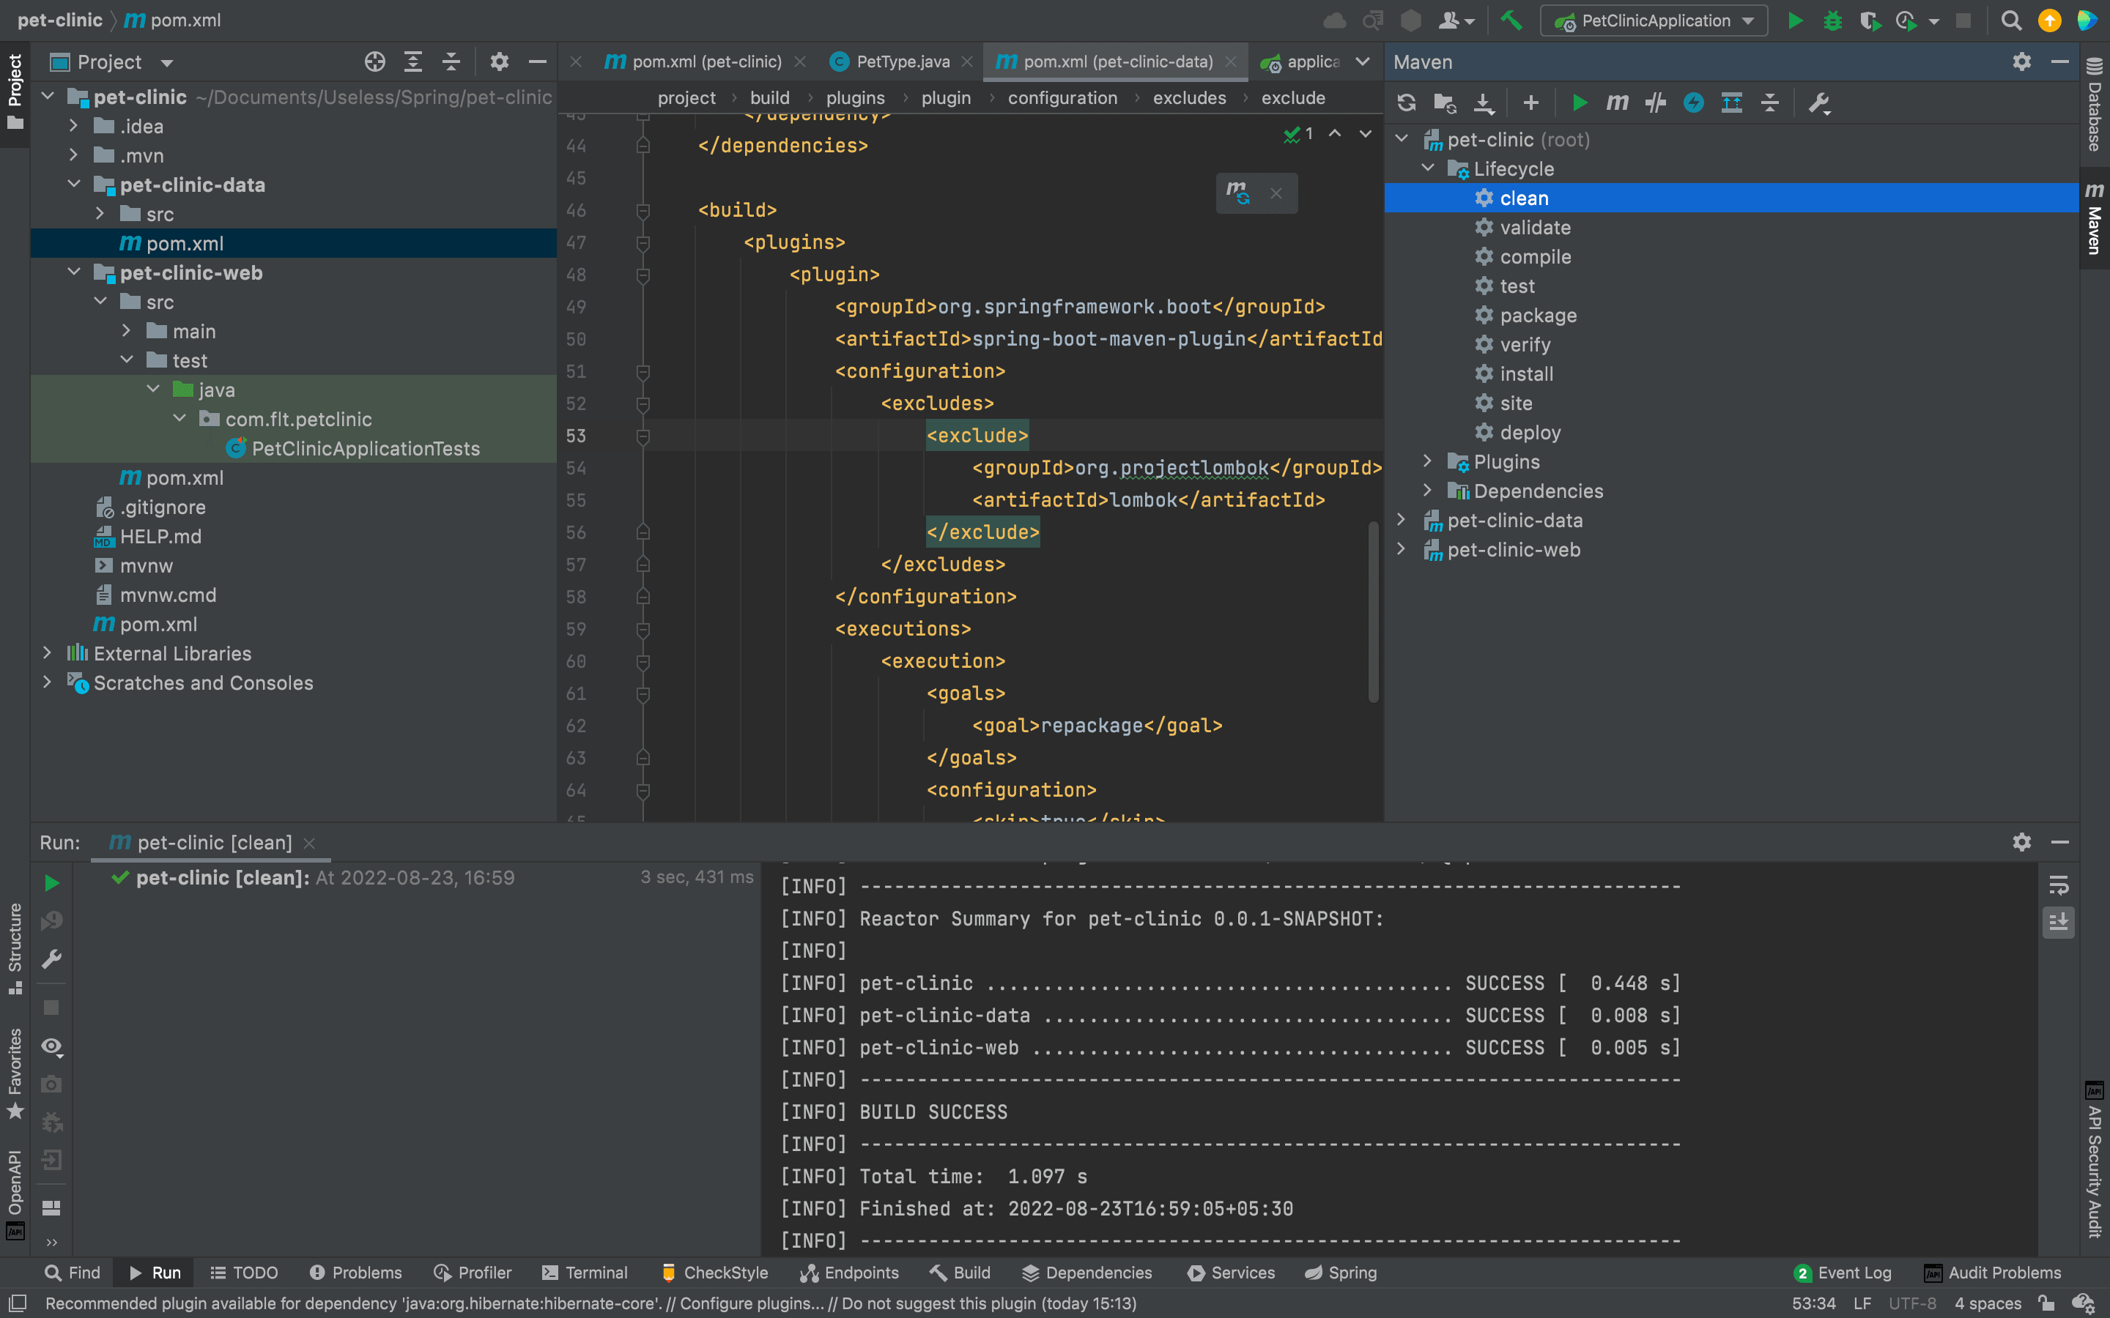2110x1318 pixels.
Task: Click editor vertical scrollbar
Action: coord(1372,611)
